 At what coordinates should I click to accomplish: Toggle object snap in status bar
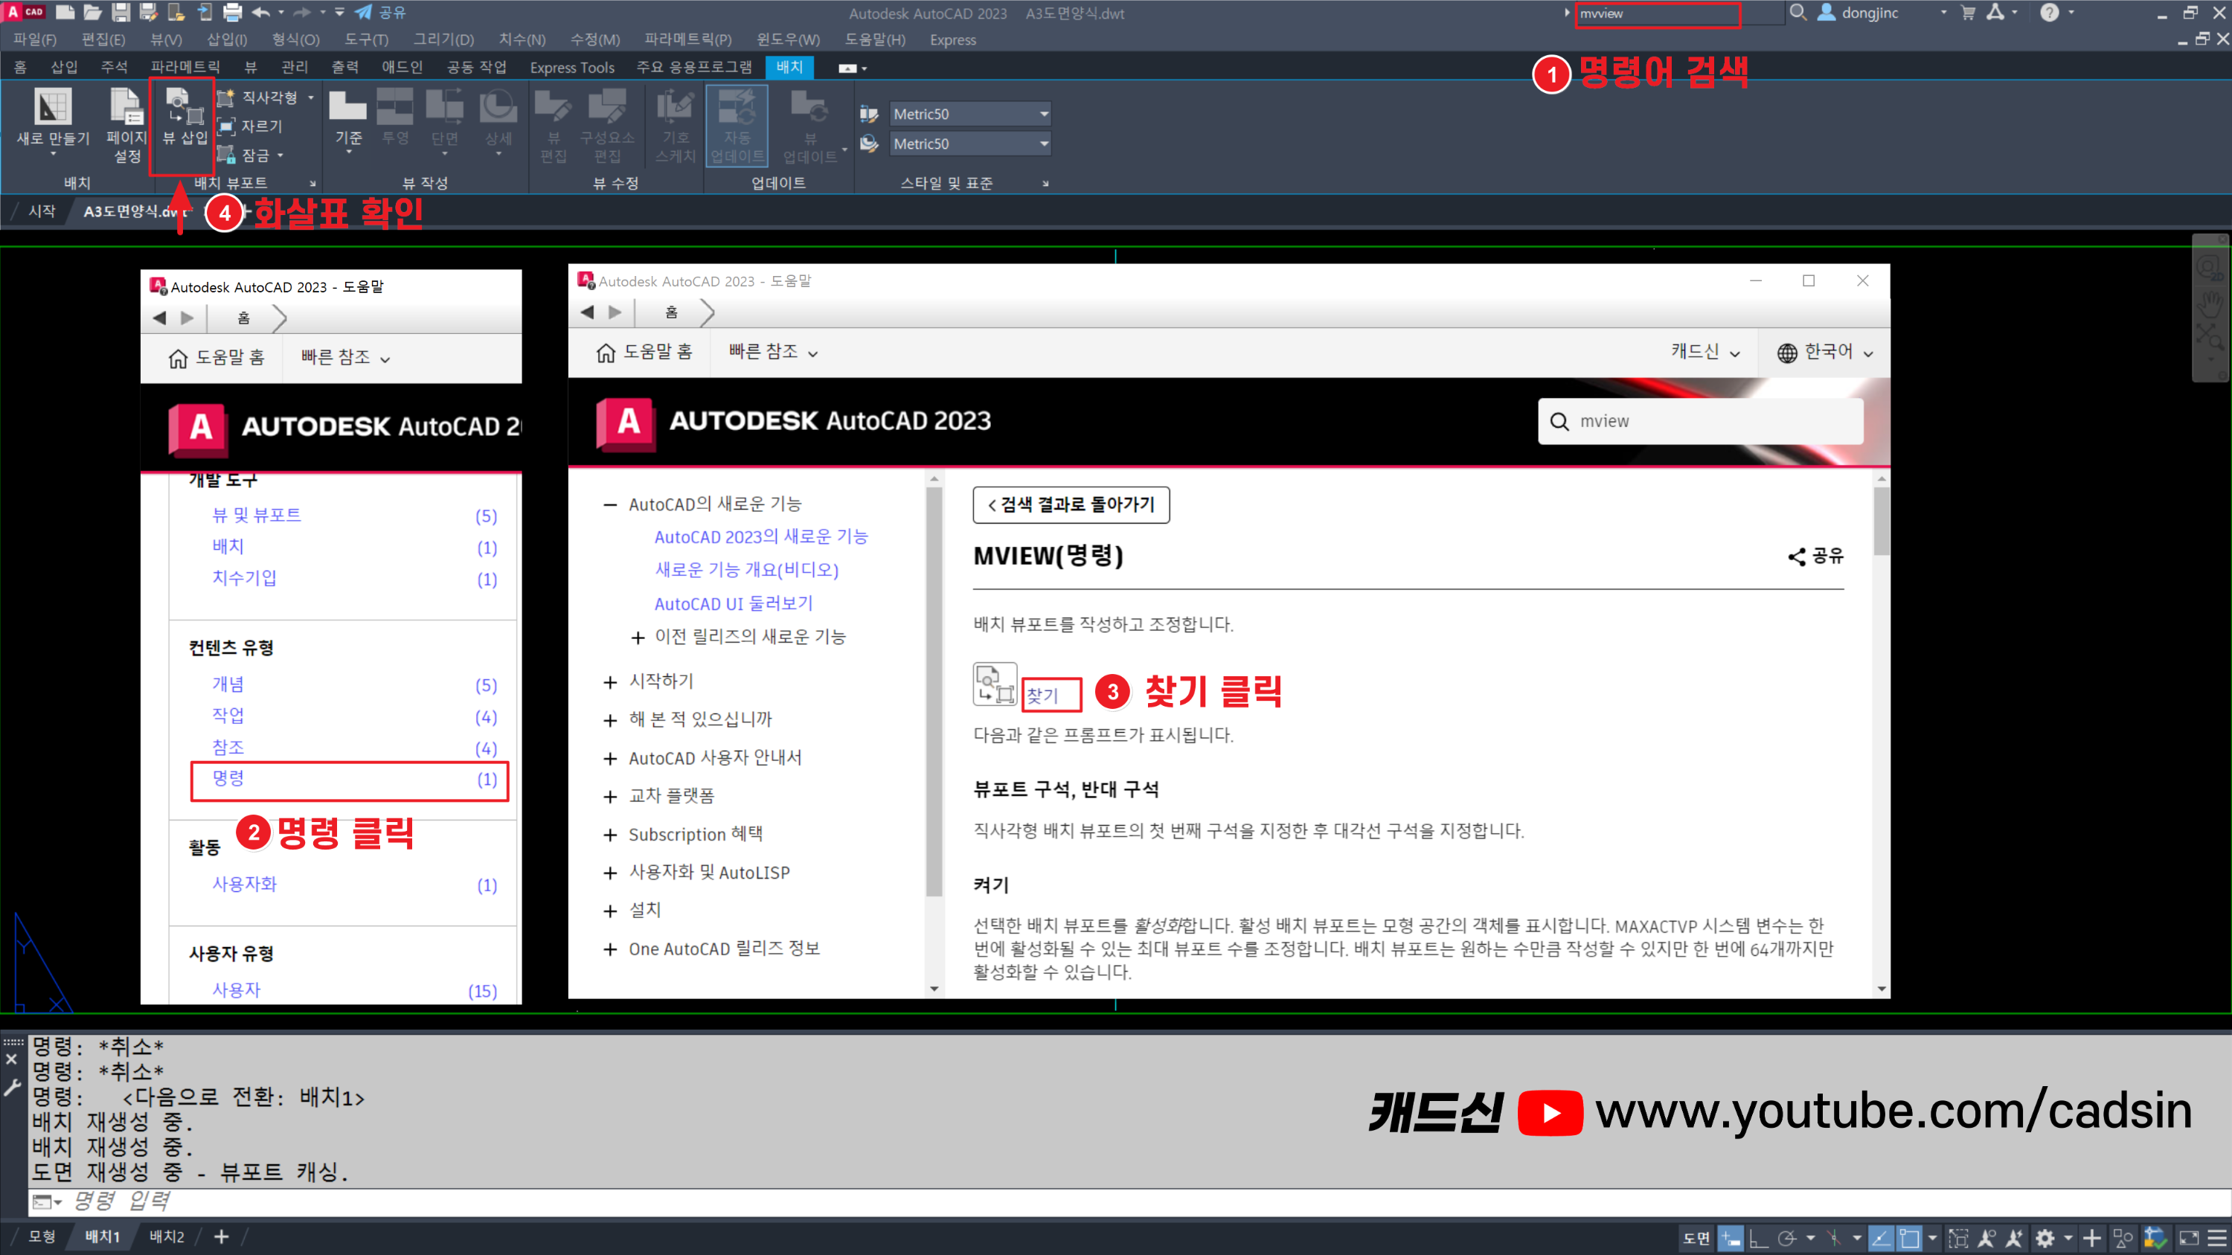1909,1238
